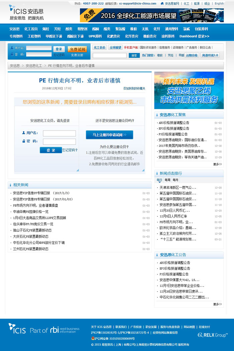Open 12月5日人民币汇率 ranking item

click(x=173, y=216)
